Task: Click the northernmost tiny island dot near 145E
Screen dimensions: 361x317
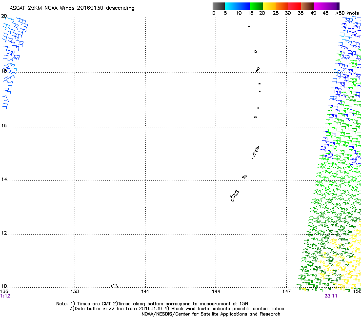Action: tap(249, 26)
